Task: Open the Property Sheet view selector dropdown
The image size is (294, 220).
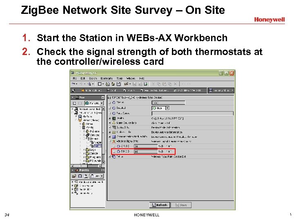Action: pos(221,90)
